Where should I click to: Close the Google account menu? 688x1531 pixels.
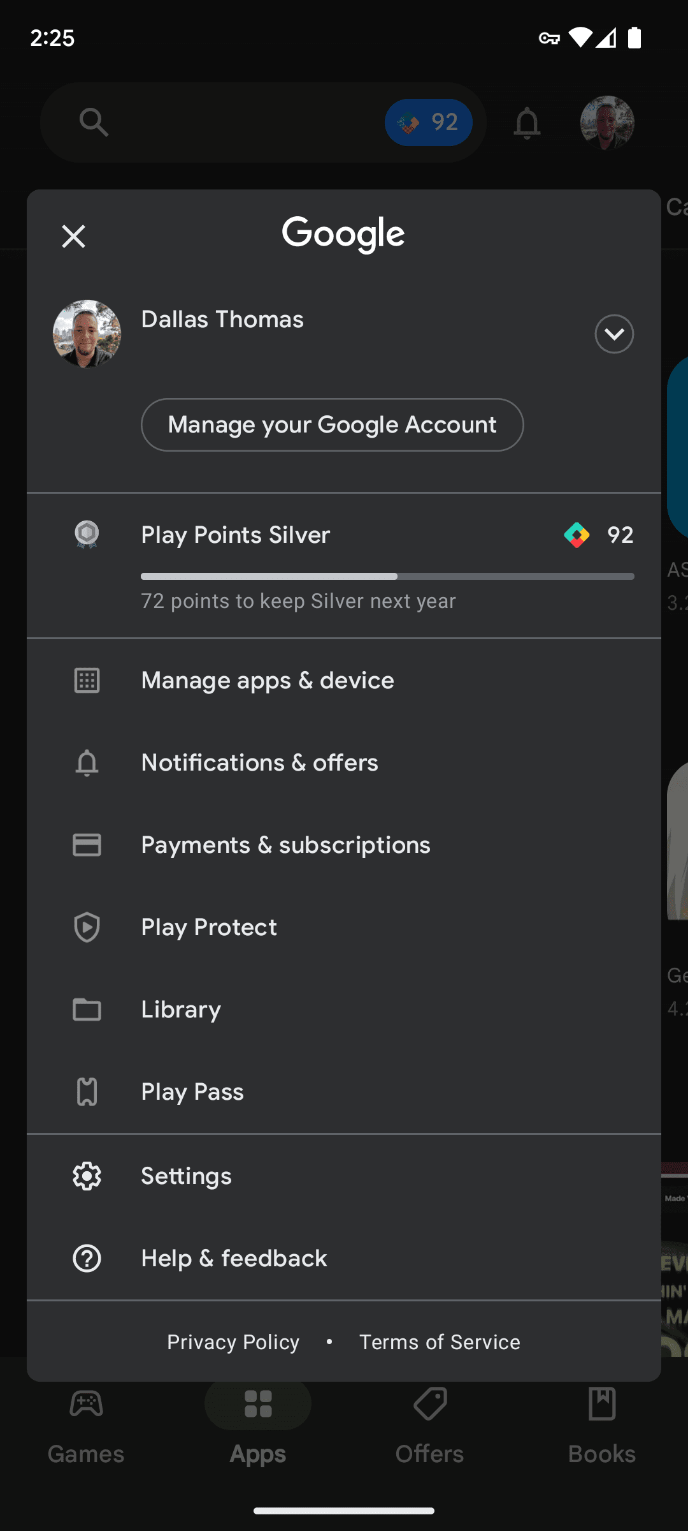(73, 237)
